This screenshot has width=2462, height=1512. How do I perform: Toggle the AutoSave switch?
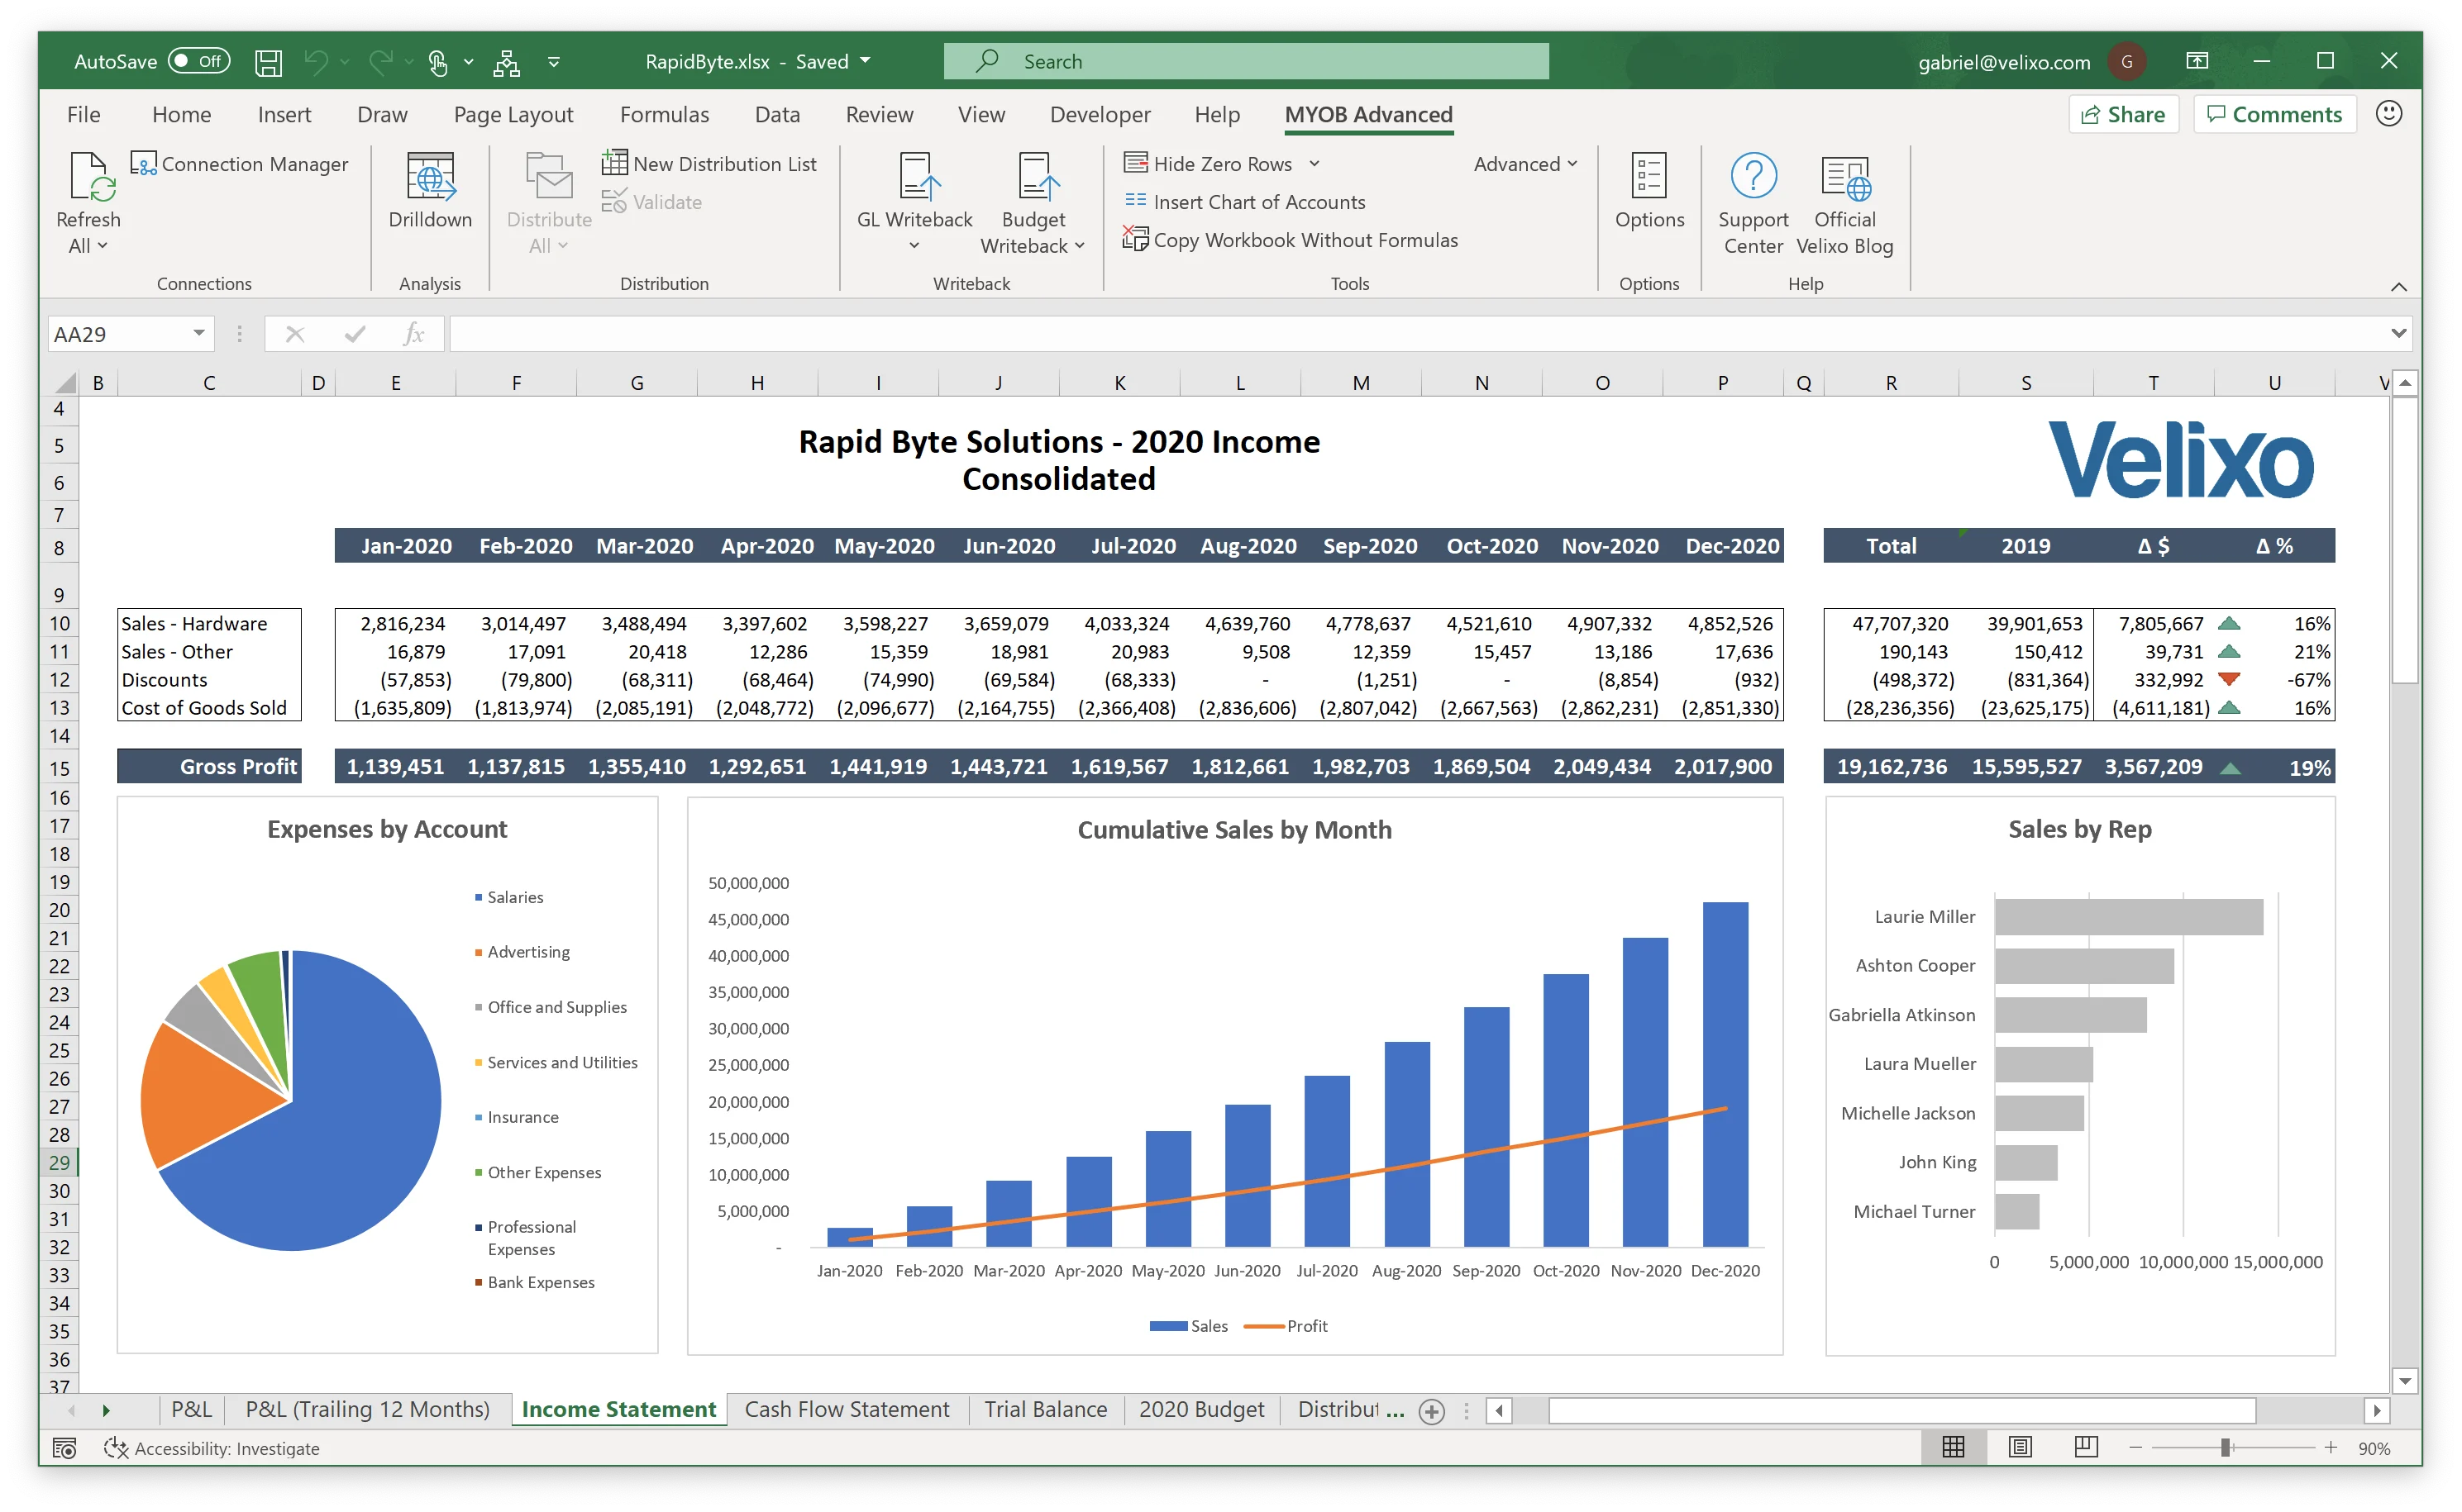pos(199,62)
